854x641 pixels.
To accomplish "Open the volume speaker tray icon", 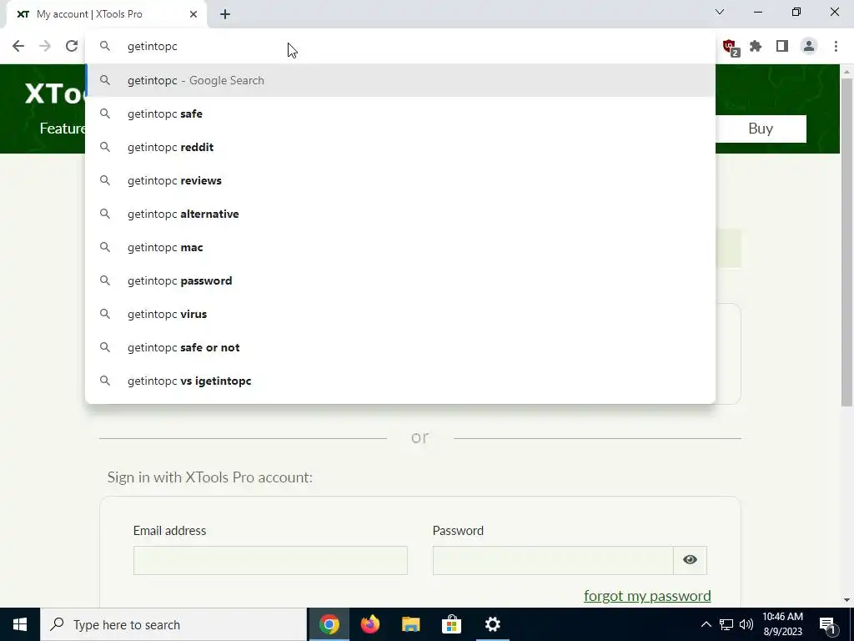I will tap(746, 624).
